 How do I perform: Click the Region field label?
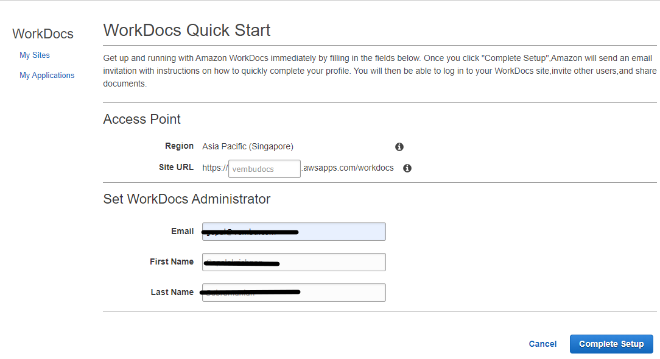coord(180,146)
